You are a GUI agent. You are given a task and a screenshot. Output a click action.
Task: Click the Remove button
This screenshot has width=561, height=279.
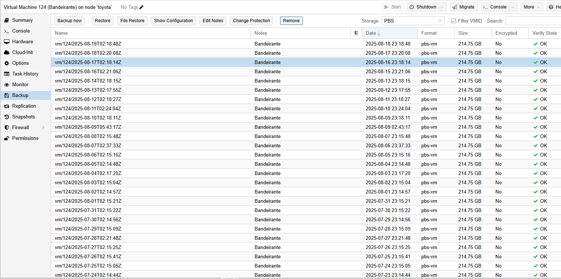[291, 21]
